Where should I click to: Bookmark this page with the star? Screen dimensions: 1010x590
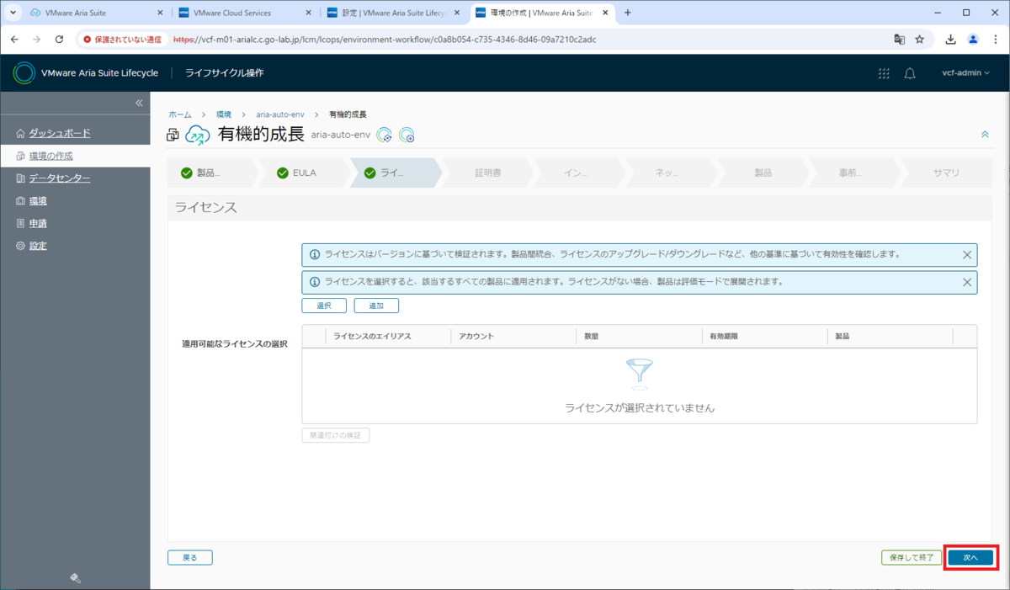pyautogui.click(x=920, y=40)
